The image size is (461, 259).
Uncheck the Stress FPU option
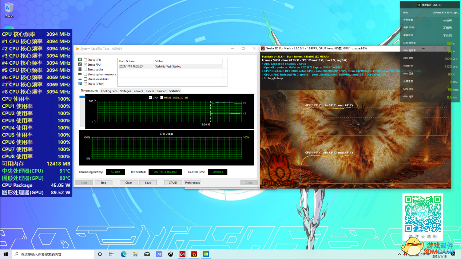86,65
